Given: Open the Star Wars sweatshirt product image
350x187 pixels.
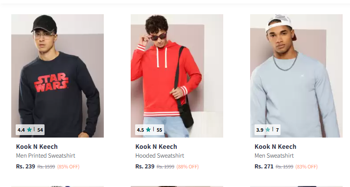Looking at the screenshot, I should (x=57, y=76).
